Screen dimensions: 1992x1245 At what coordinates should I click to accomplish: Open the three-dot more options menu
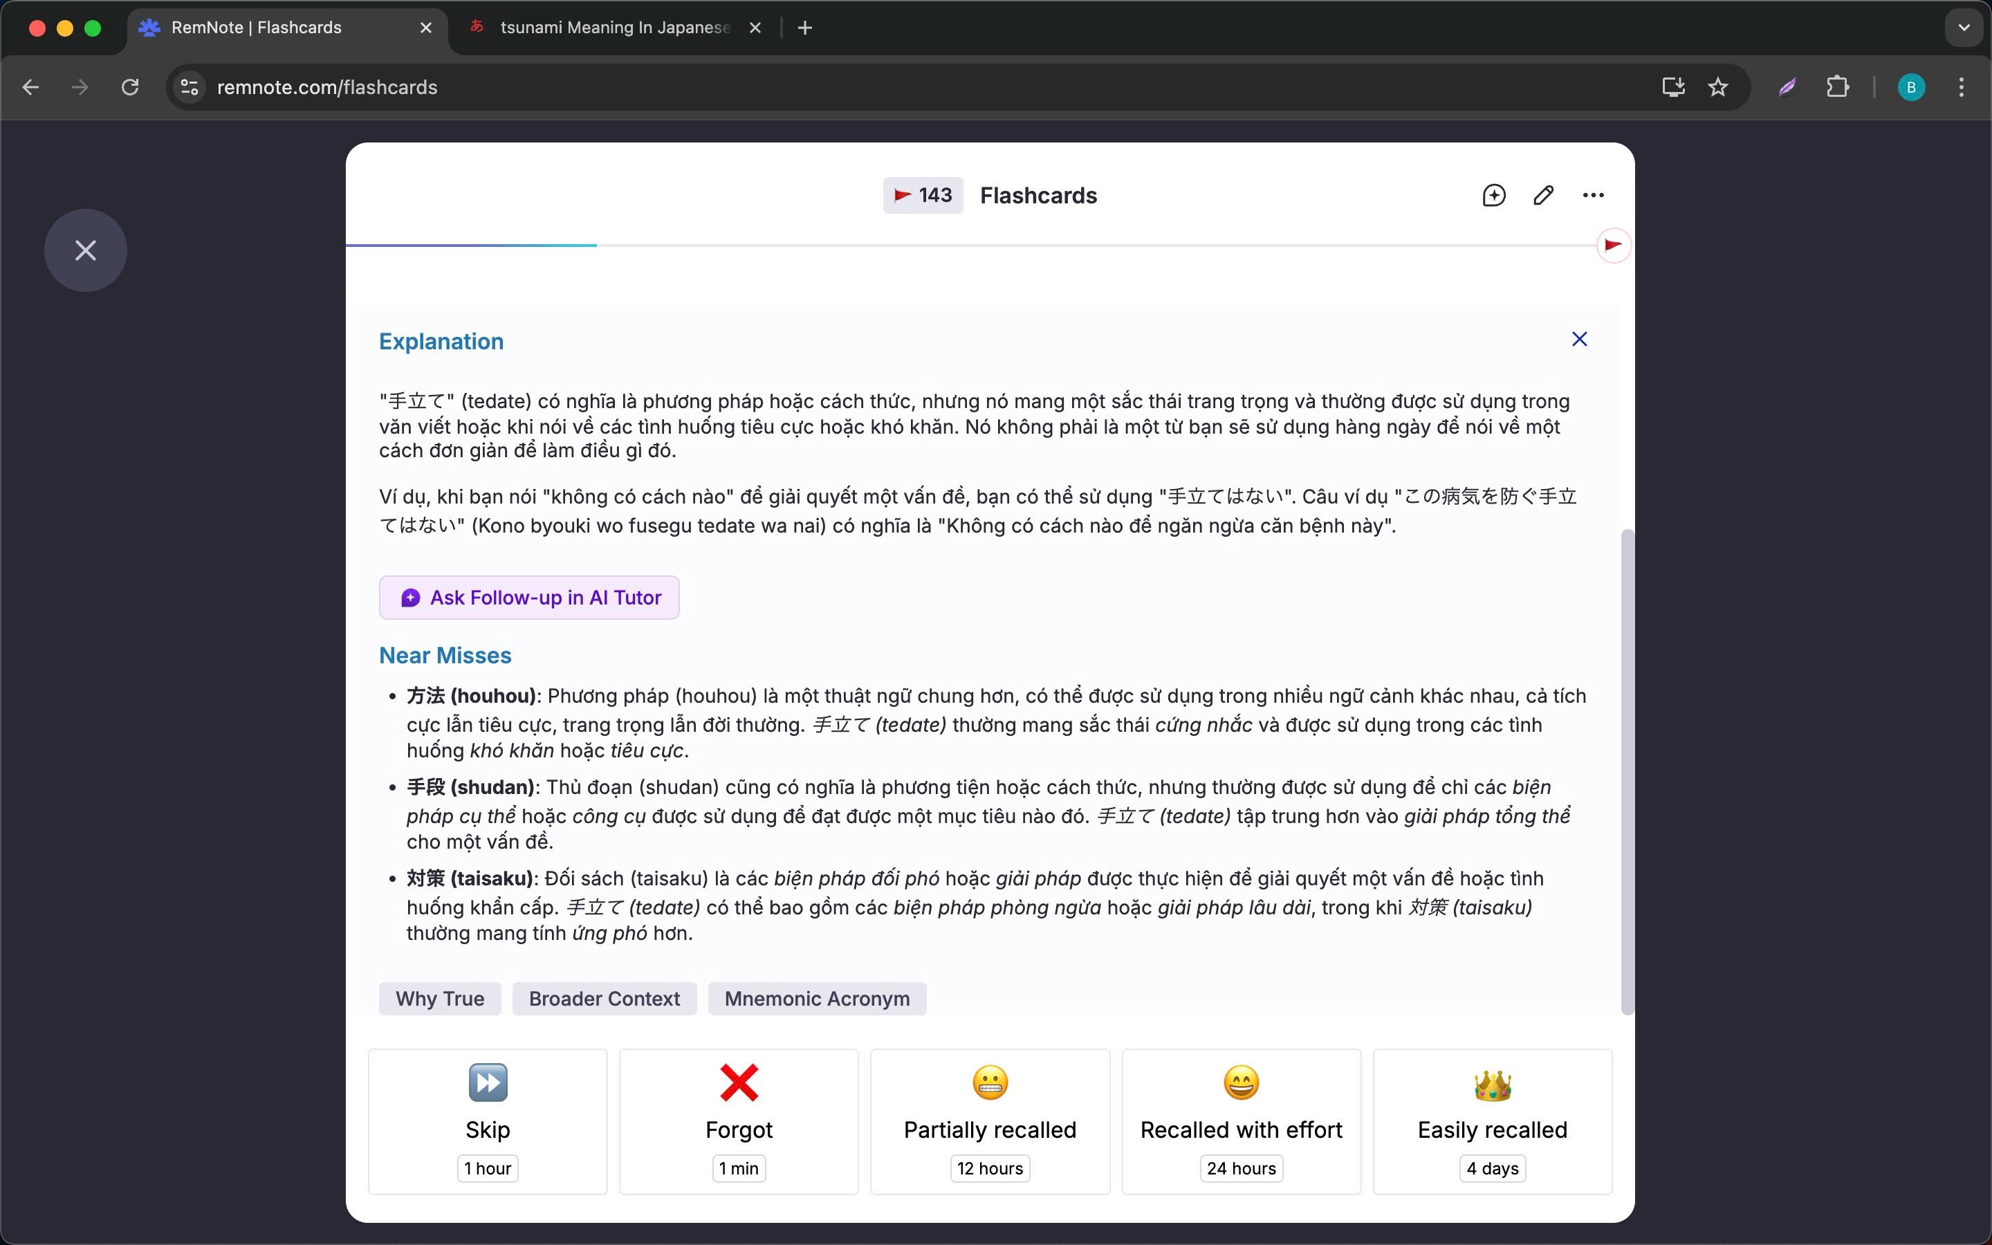1593,195
